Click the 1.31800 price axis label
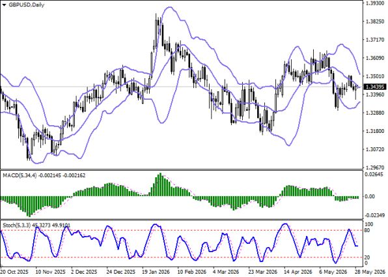 coord(374,131)
